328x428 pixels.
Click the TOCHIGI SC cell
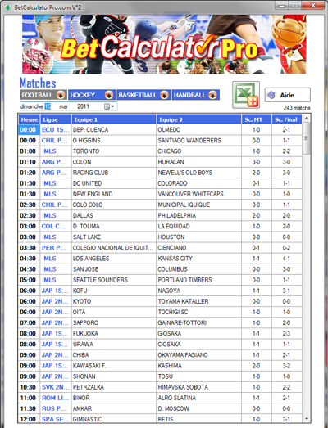click(x=199, y=312)
